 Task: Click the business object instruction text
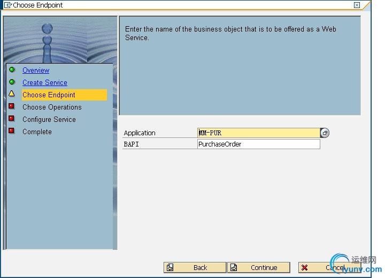click(230, 33)
